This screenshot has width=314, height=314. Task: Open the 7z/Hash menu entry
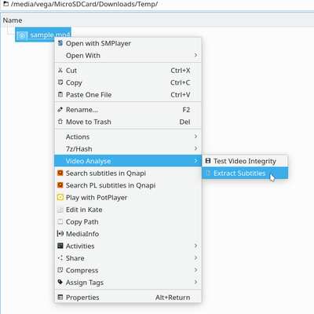coord(128,148)
